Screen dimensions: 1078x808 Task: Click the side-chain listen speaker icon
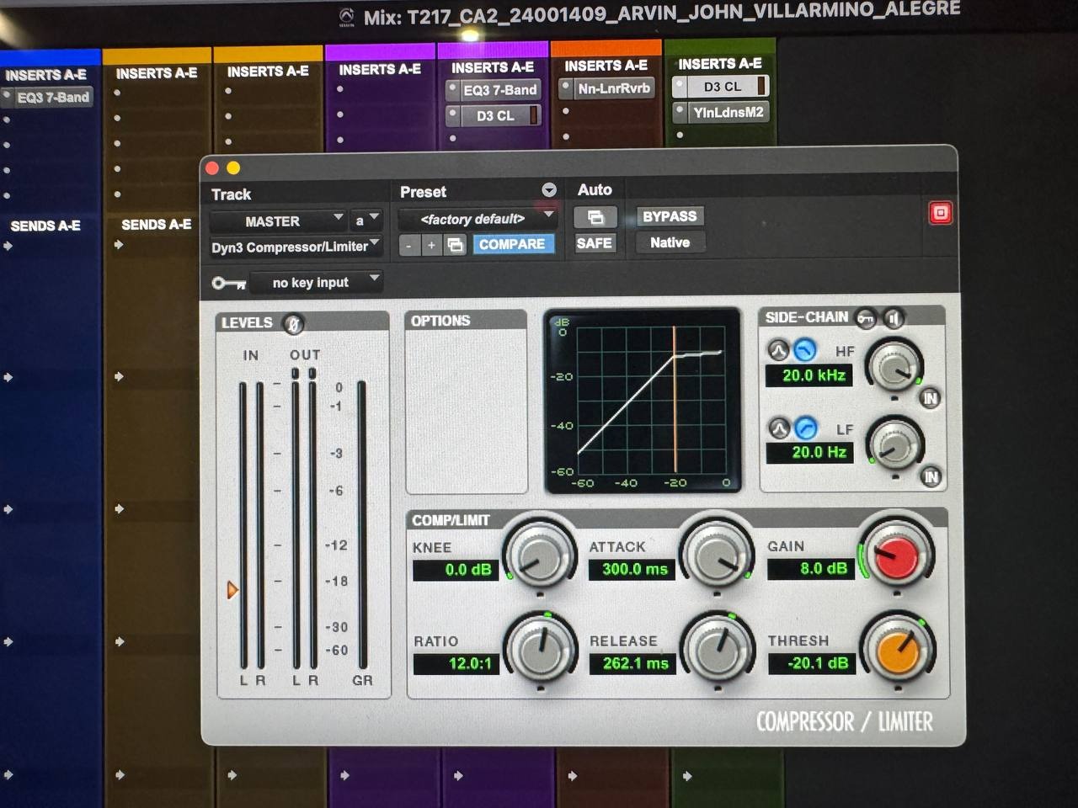[x=894, y=318]
